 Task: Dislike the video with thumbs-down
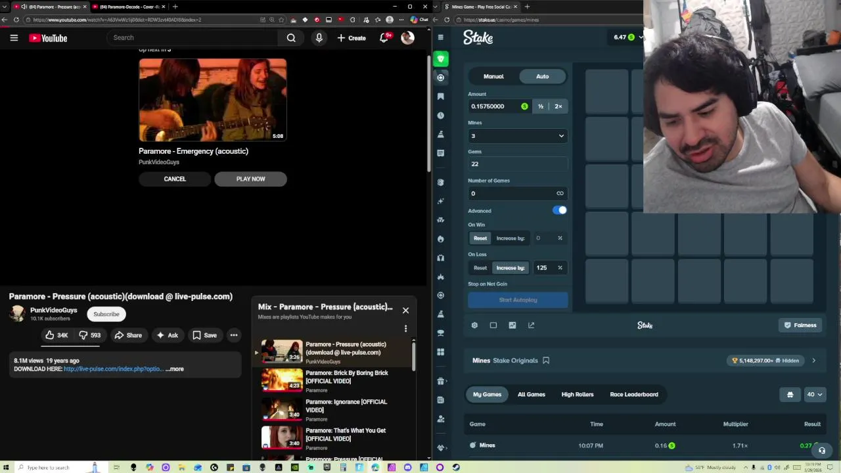pyautogui.click(x=90, y=335)
